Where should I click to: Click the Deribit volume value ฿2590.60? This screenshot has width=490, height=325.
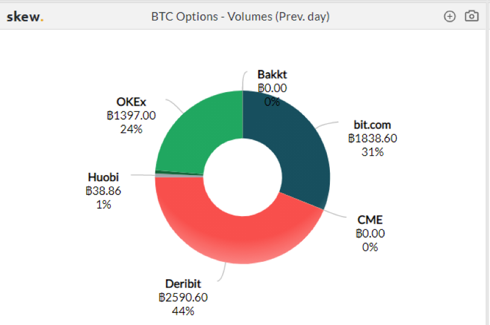[x=183, y=297]
